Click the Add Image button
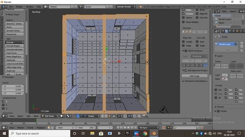245x137 pixels. point(194,76)
